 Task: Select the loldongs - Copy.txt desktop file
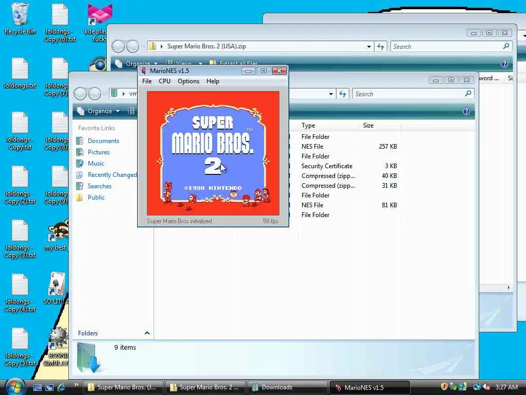pos(20,131)
